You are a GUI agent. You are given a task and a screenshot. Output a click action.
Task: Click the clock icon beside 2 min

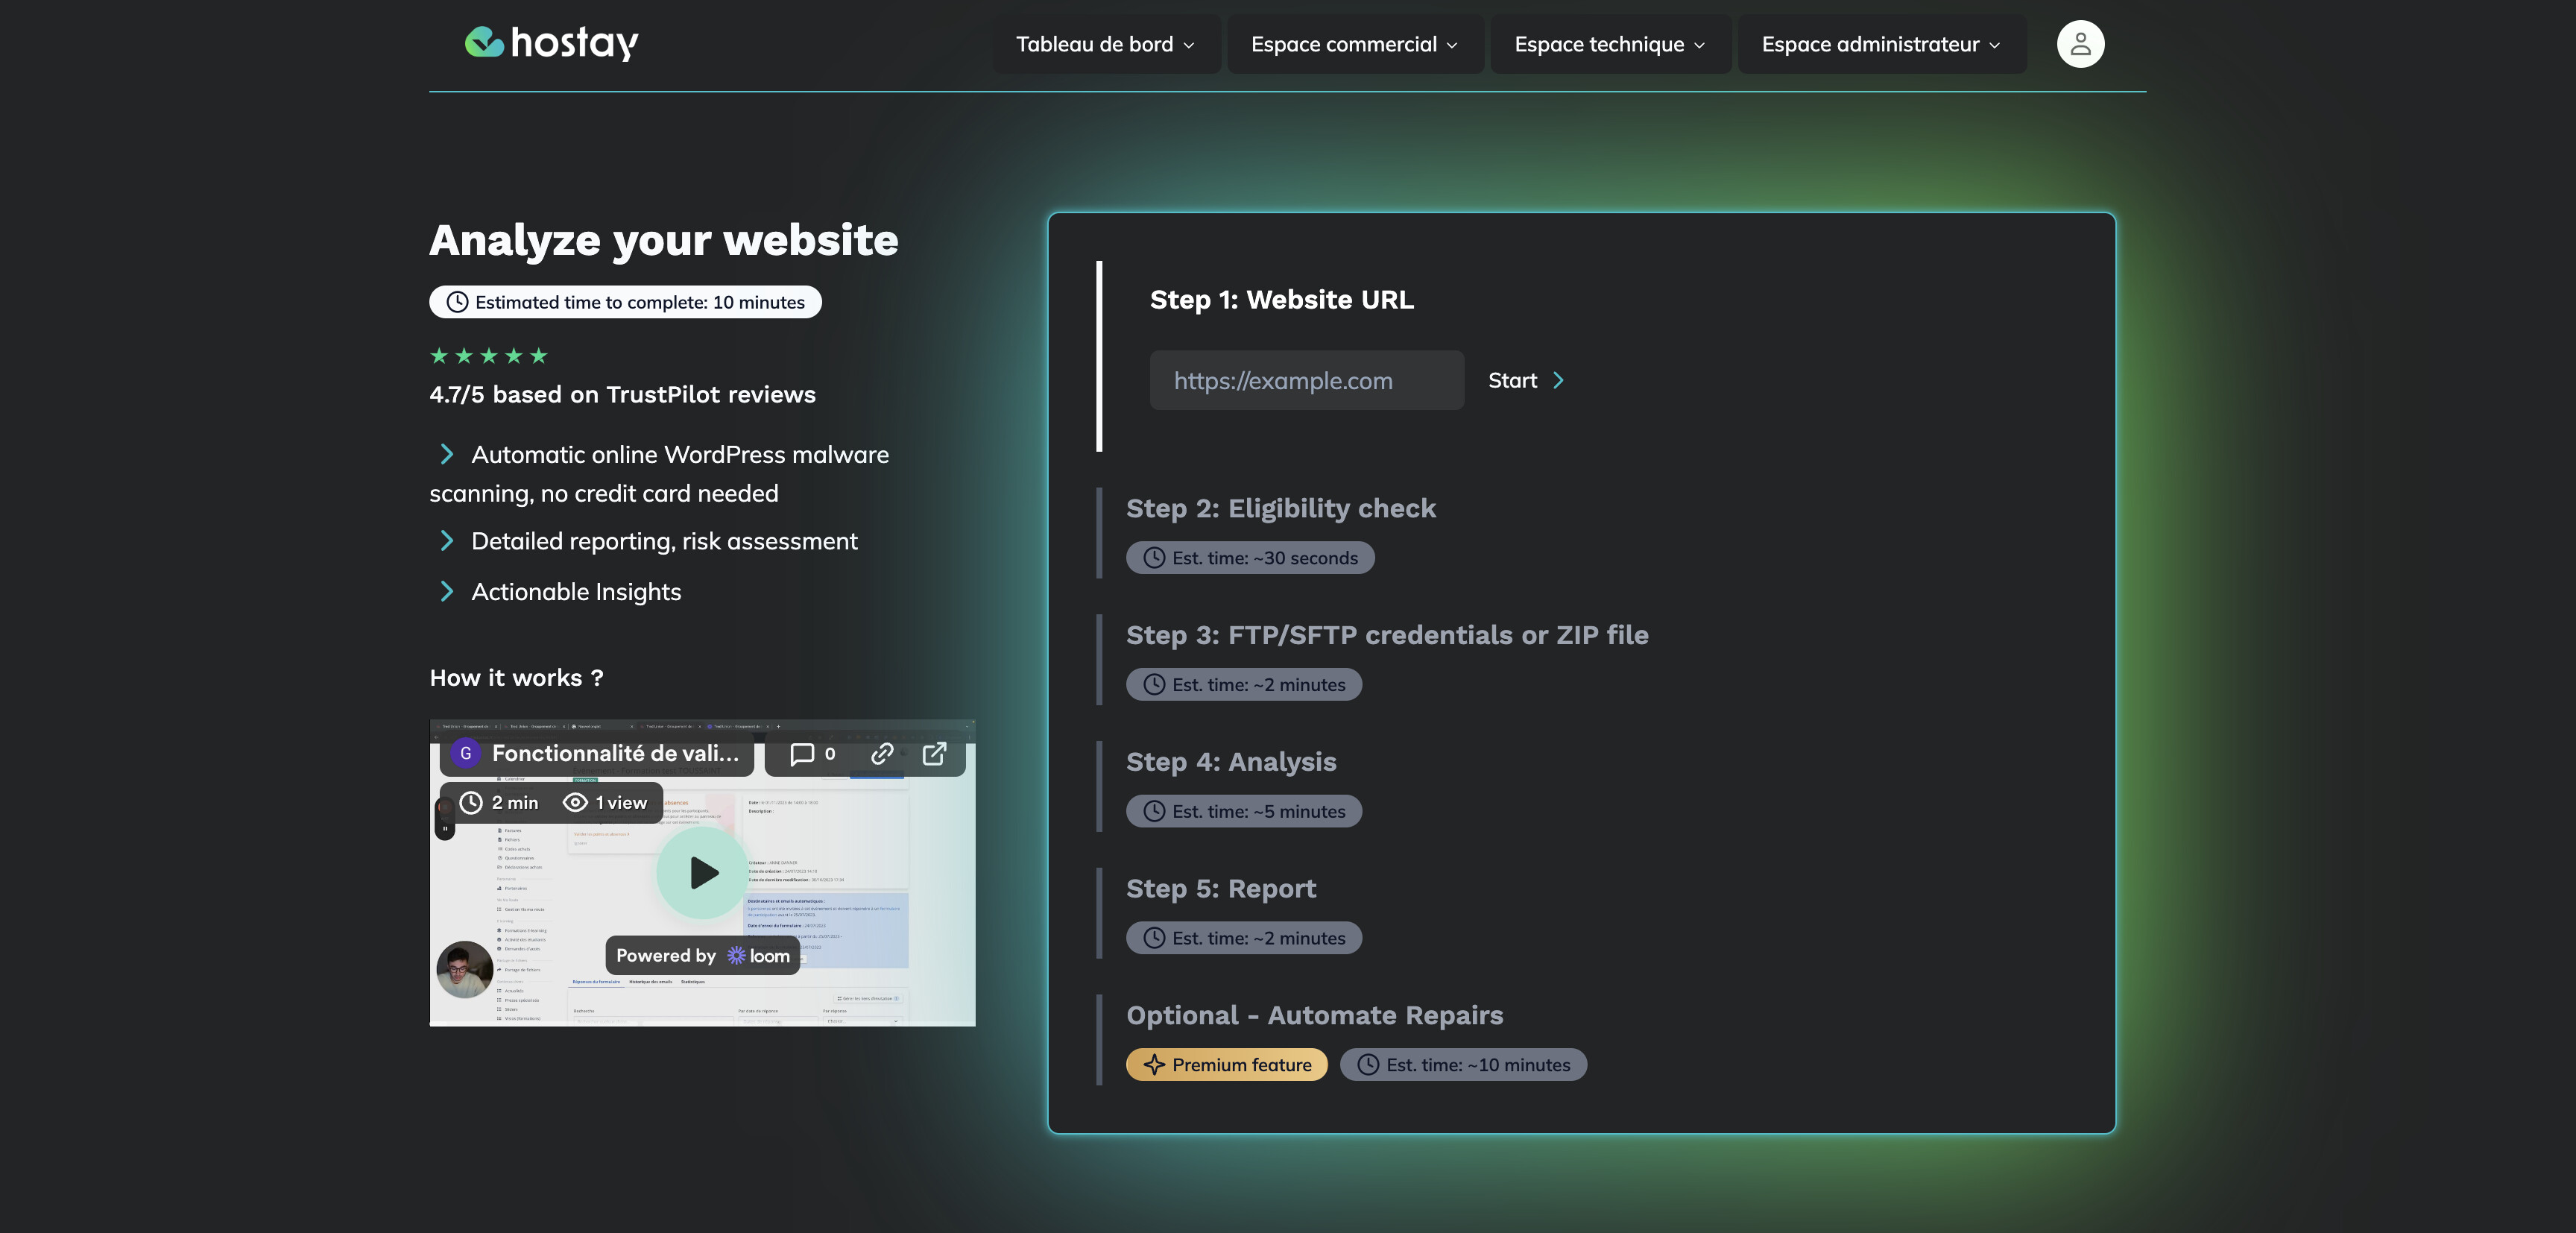coord(471,803)
